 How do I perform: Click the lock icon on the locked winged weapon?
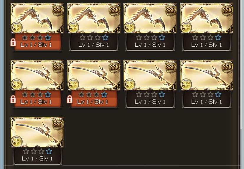point(13,42)
